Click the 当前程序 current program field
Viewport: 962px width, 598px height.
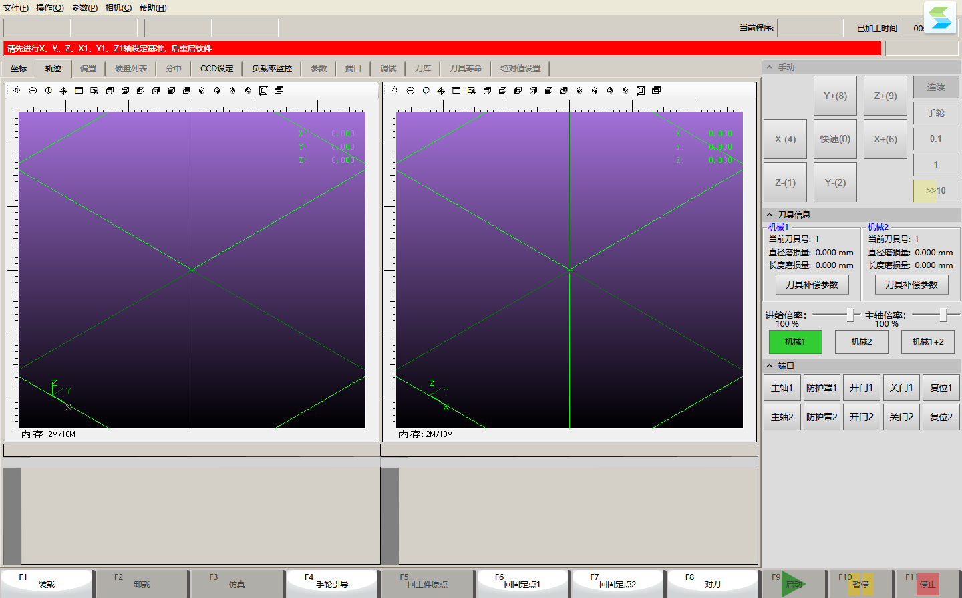(810, 28)
